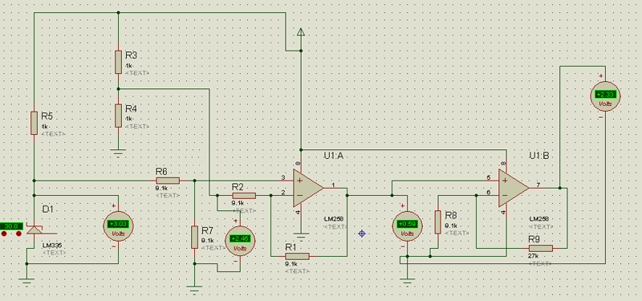Select resistor R8 symbol
The image size is (642, 301).
[437, 222]
